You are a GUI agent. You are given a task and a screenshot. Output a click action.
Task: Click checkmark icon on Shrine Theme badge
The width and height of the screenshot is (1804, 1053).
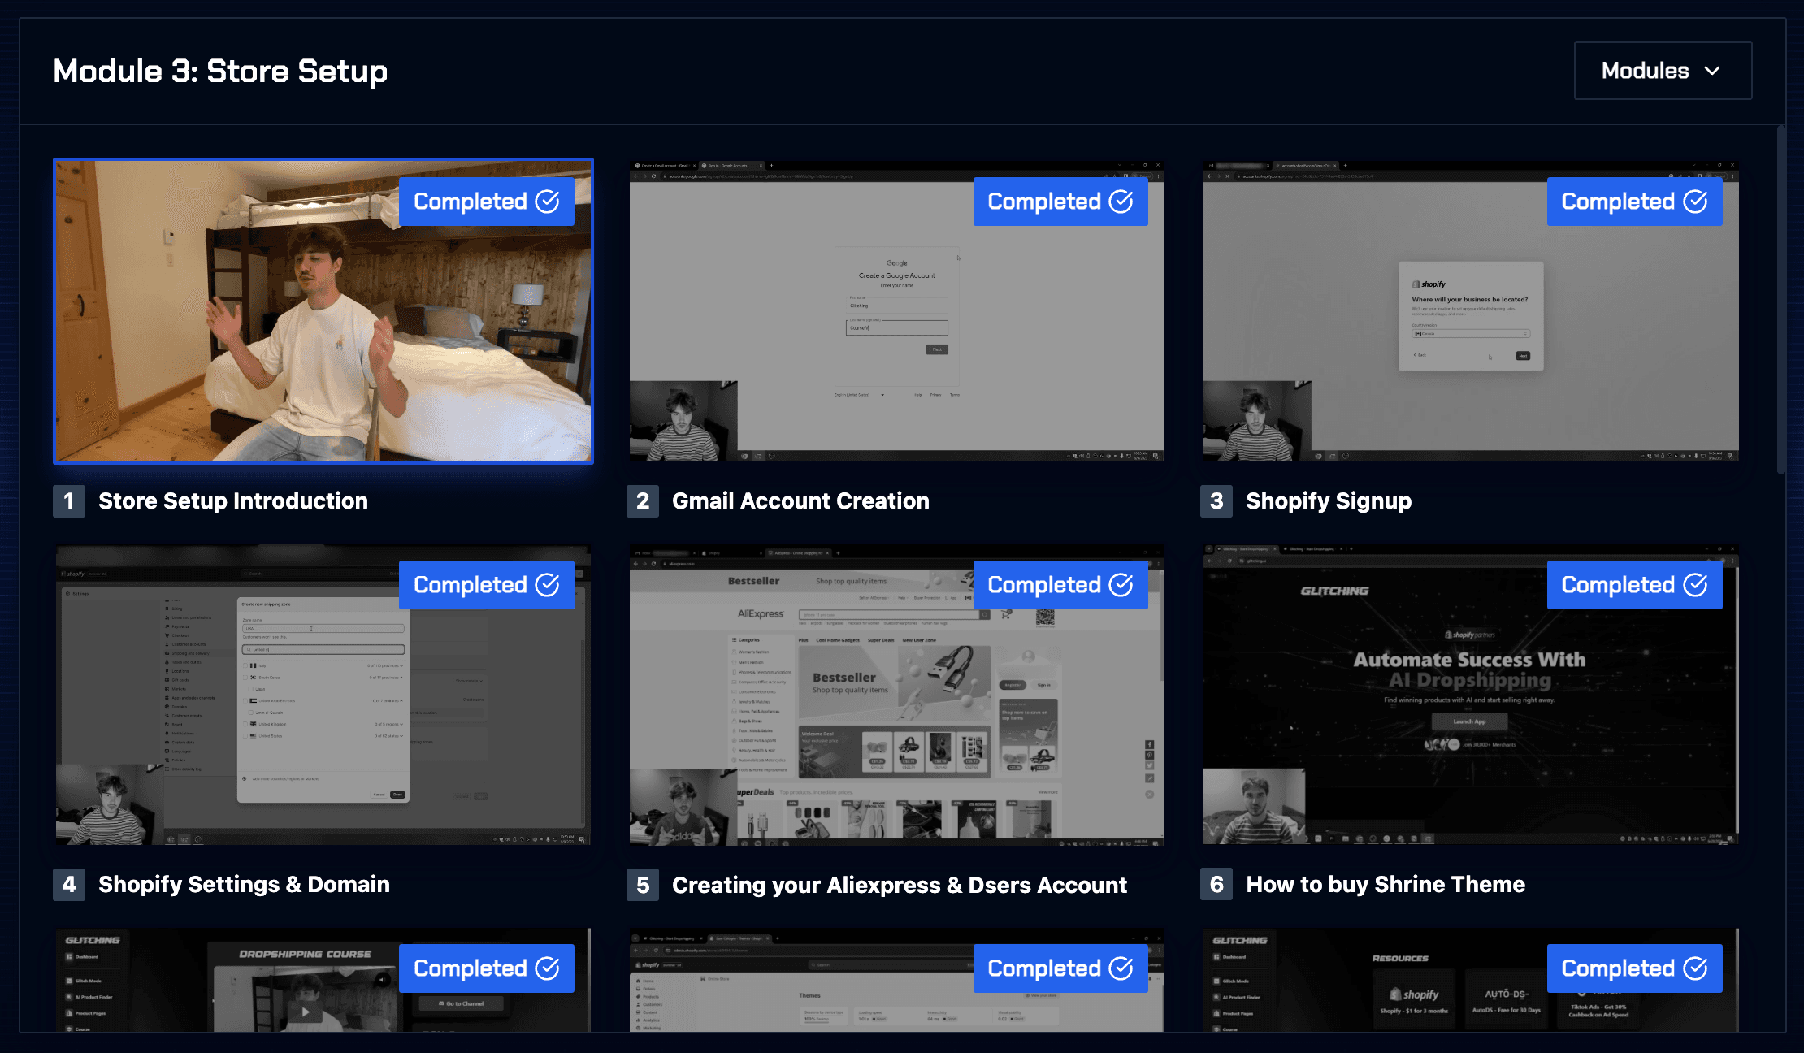tap(1695, 585)
